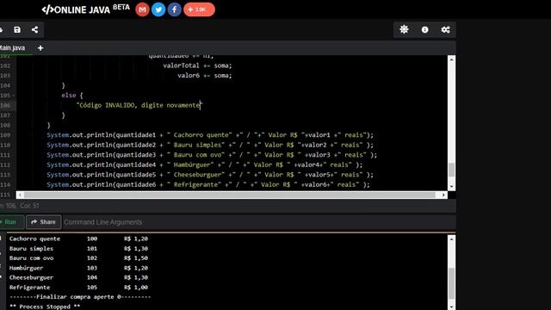Share via Gmail icon

pos(142,9)
